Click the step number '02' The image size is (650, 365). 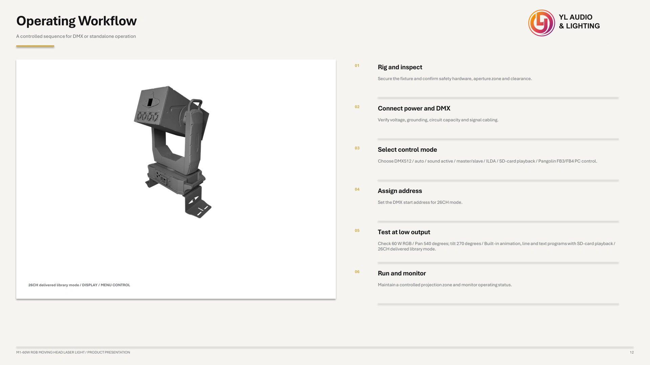357,107
